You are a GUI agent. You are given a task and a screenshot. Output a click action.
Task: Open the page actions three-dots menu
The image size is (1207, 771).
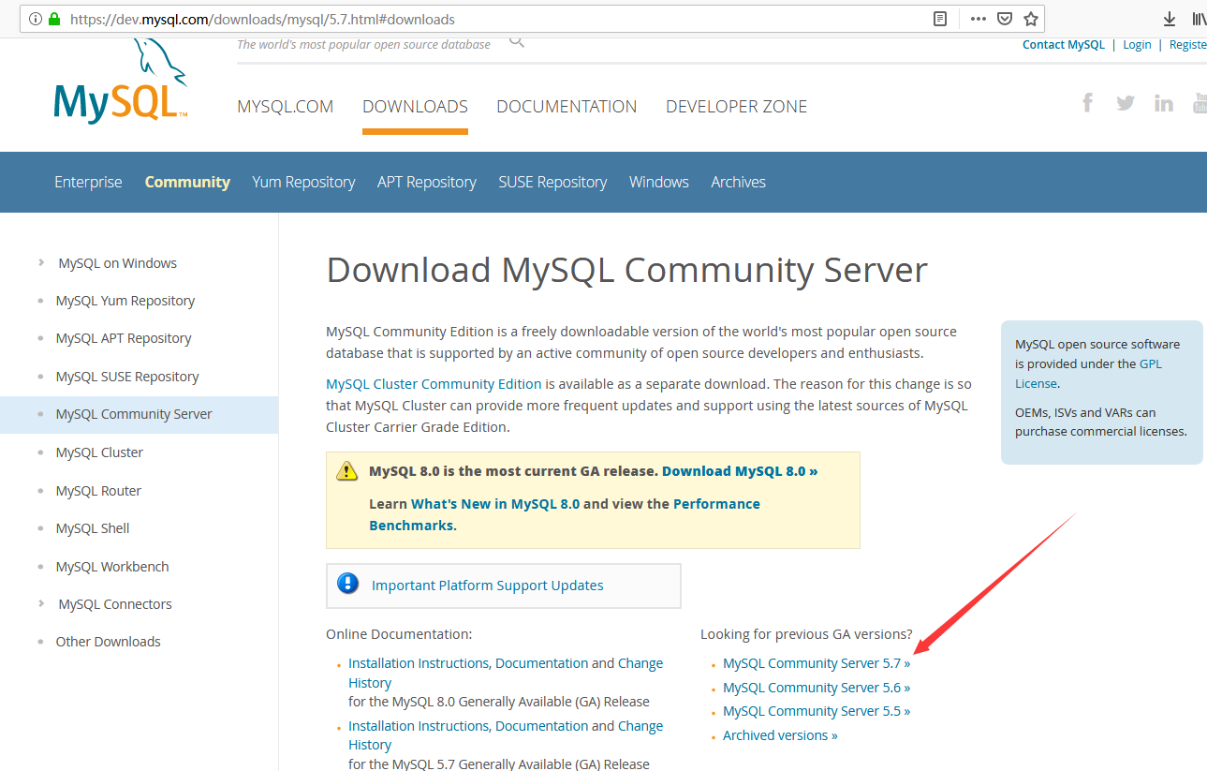(979, 19)
